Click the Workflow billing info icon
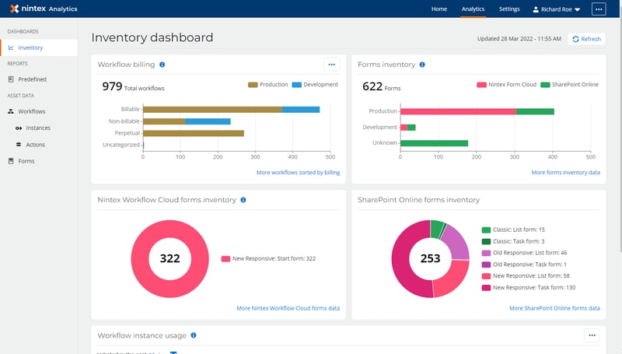The height and width of the screenshot is (354, 622). click(162, 65)
